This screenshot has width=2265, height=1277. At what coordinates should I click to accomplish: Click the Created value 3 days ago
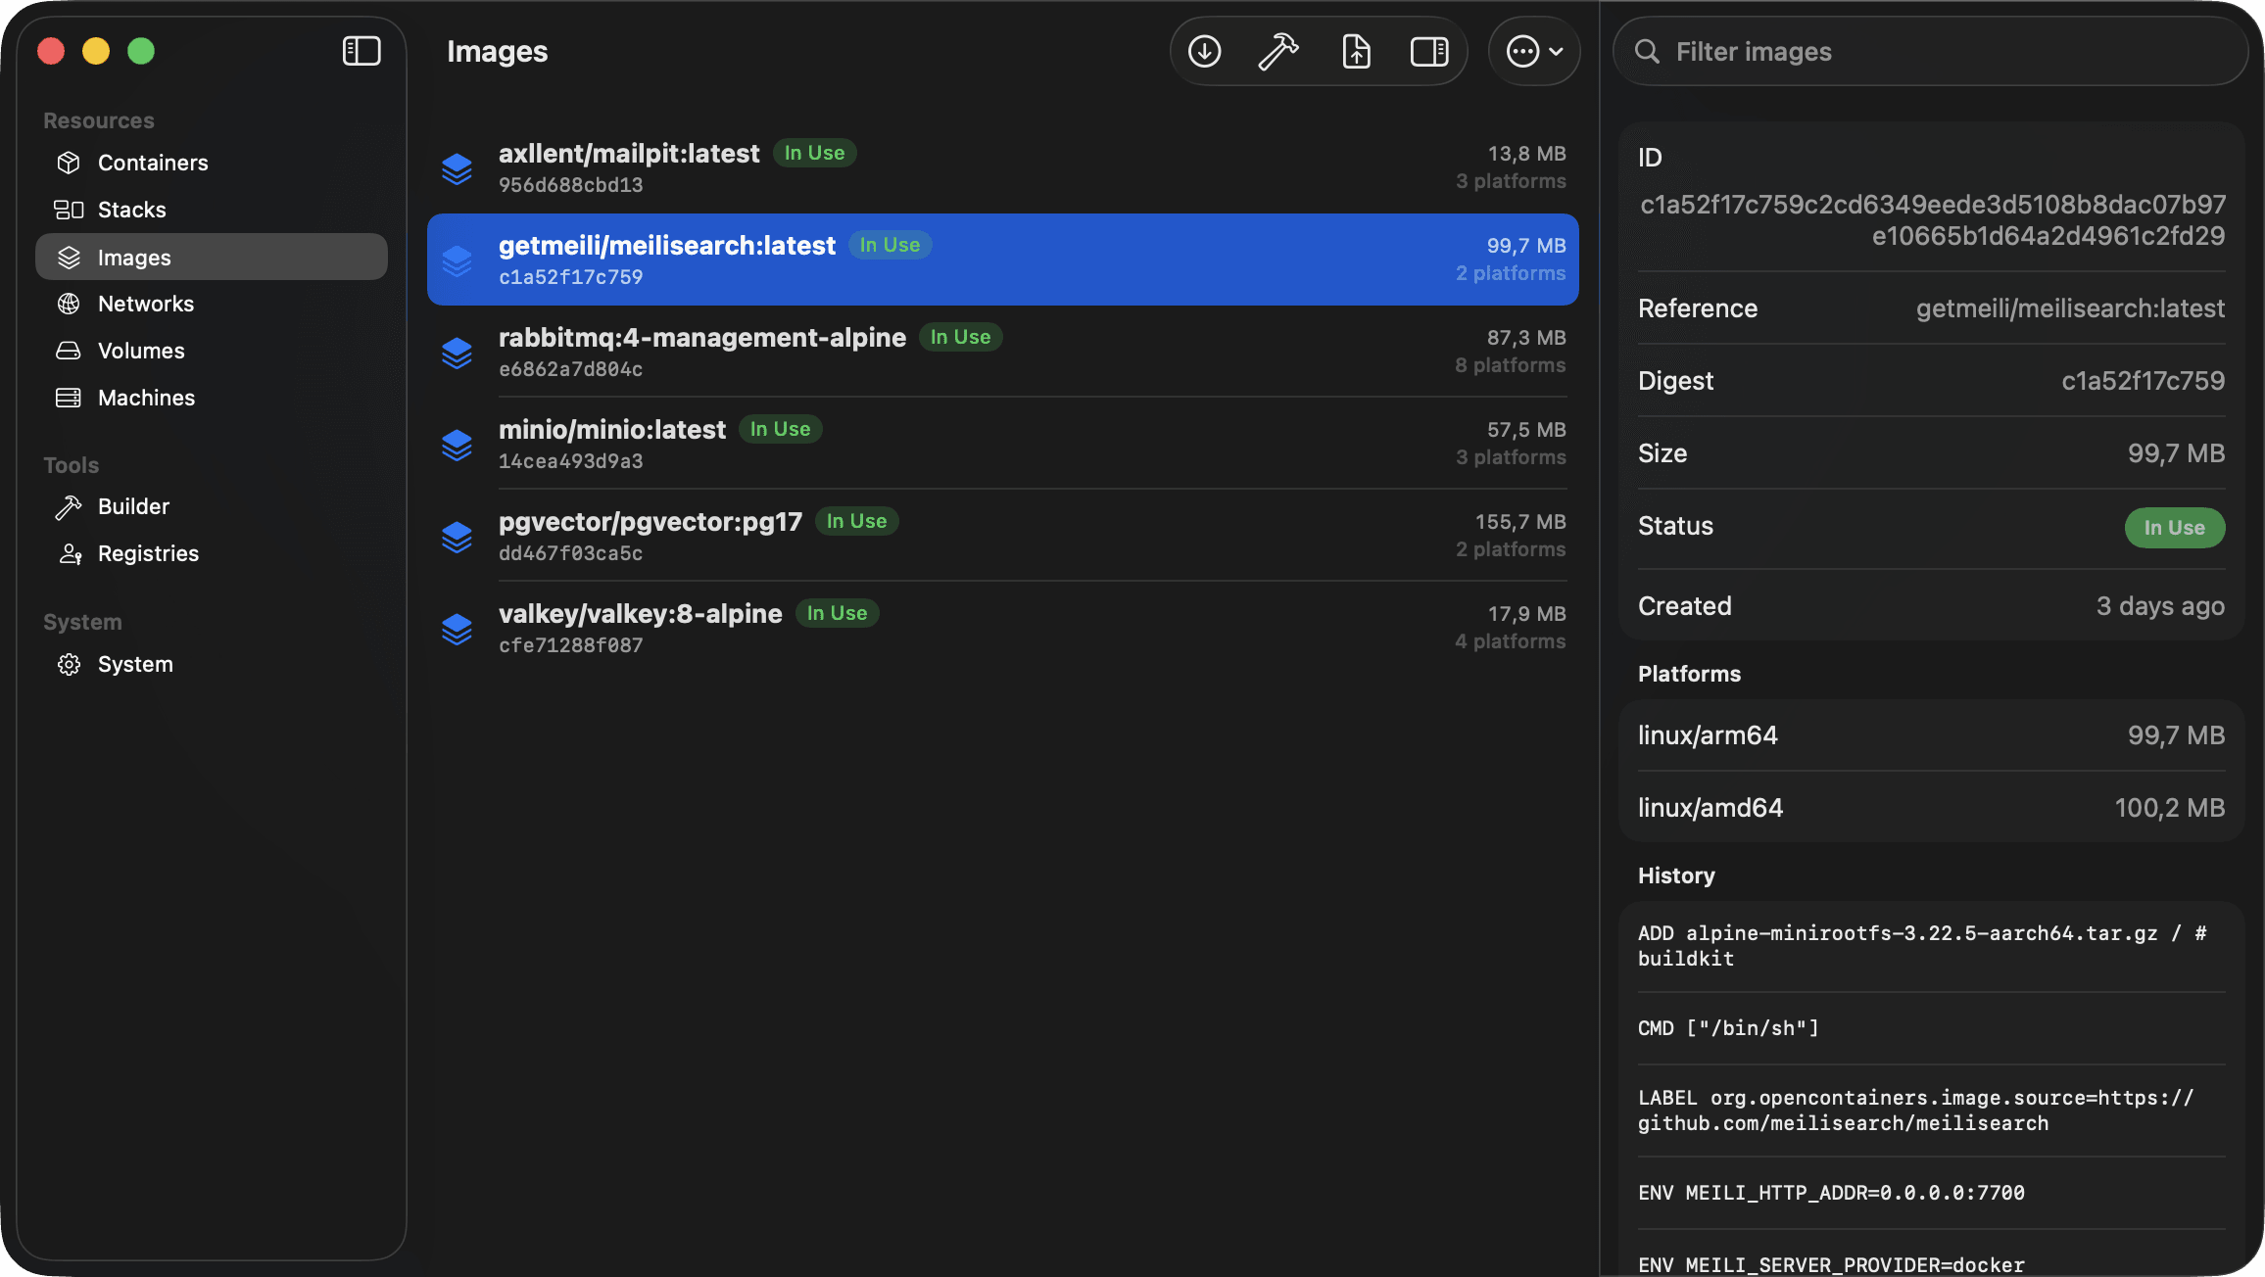pyautogui.click(x=2160, y=606)
